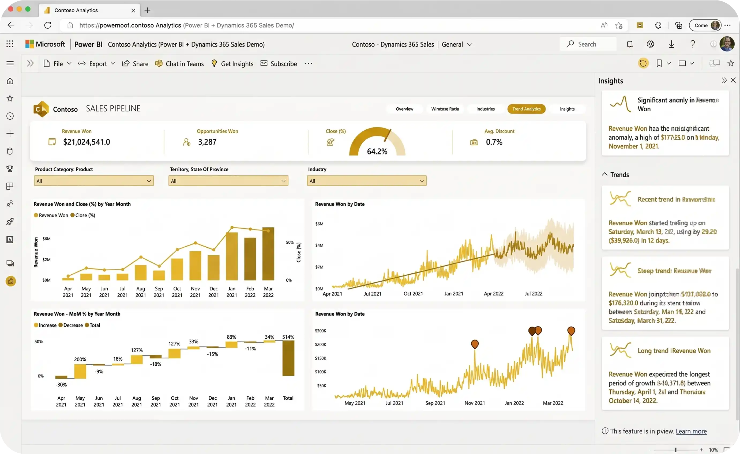Switch to the Insights report tab
Screen dimensions: 740x454
(x=567, y=109)
